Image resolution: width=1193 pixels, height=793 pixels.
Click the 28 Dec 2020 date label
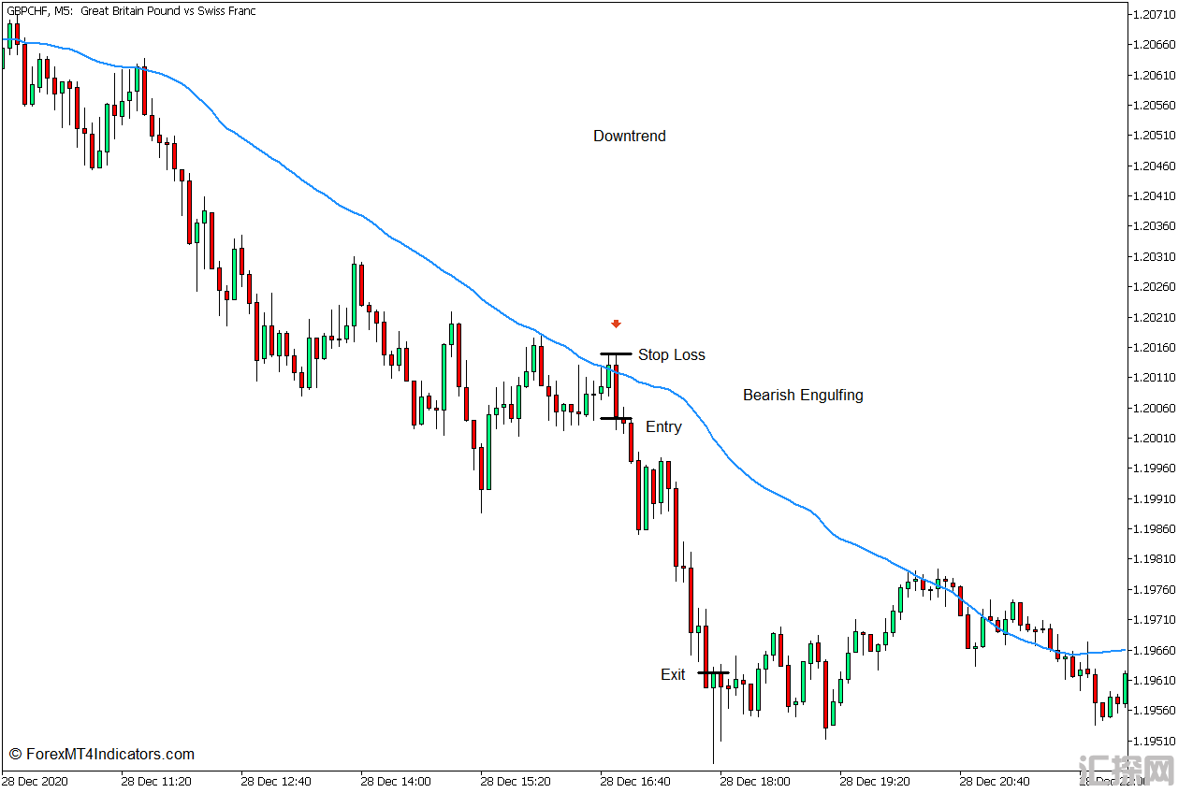tap(36, 781)
